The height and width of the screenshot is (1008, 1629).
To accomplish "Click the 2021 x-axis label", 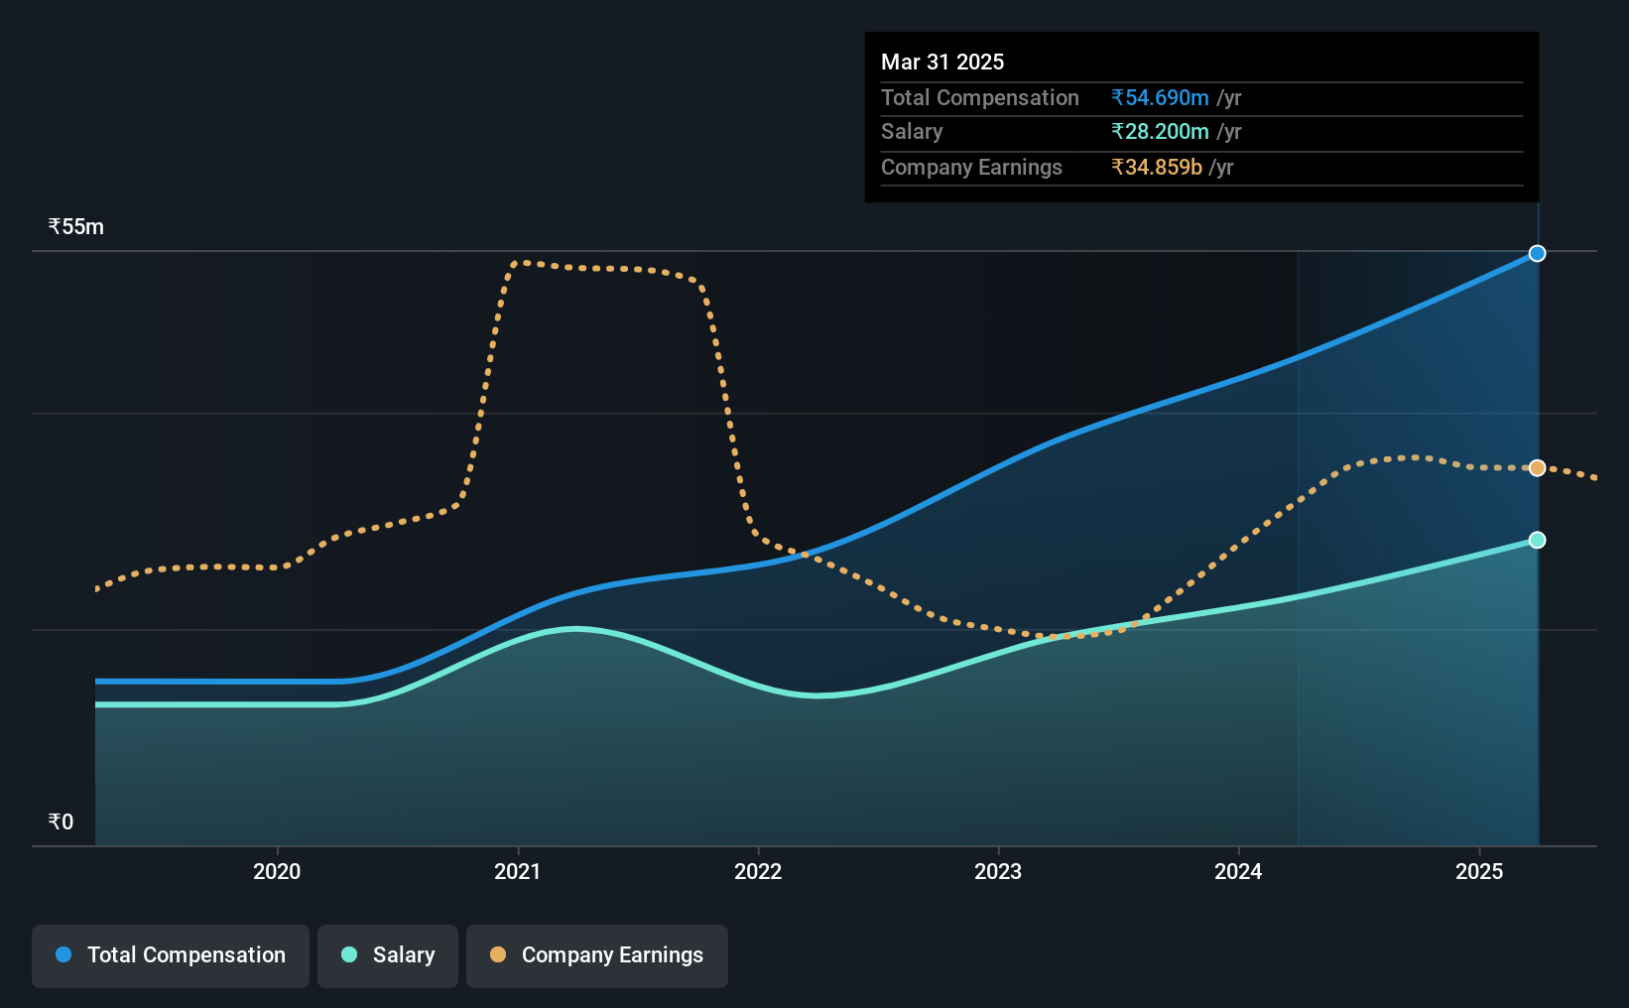I will pyautogui.click(x=518, y=871).
